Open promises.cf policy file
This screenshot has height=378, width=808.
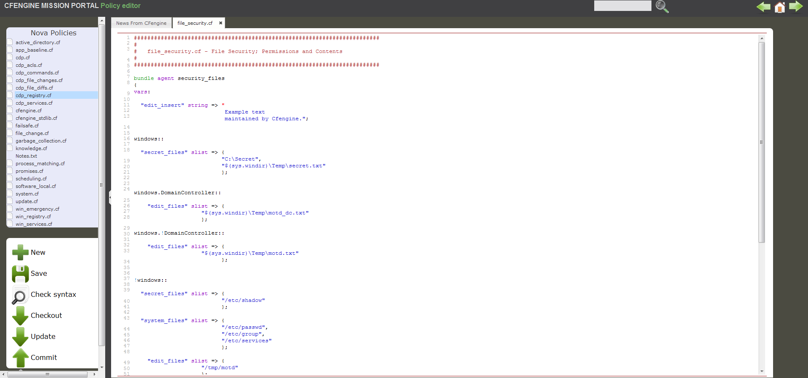(29, 171)
